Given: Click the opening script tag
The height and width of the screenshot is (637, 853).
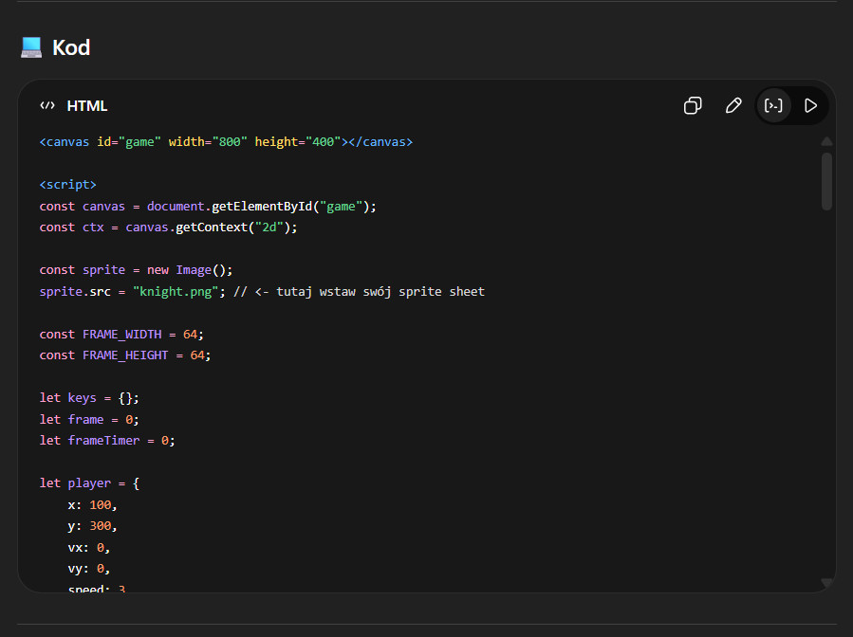Looking at the screenshot, I should [x=68, y=185].
